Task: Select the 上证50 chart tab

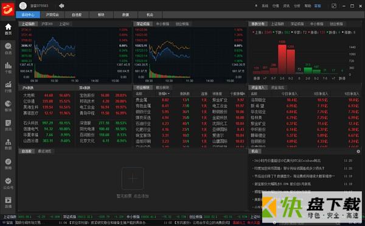Action: click(64, 24)
